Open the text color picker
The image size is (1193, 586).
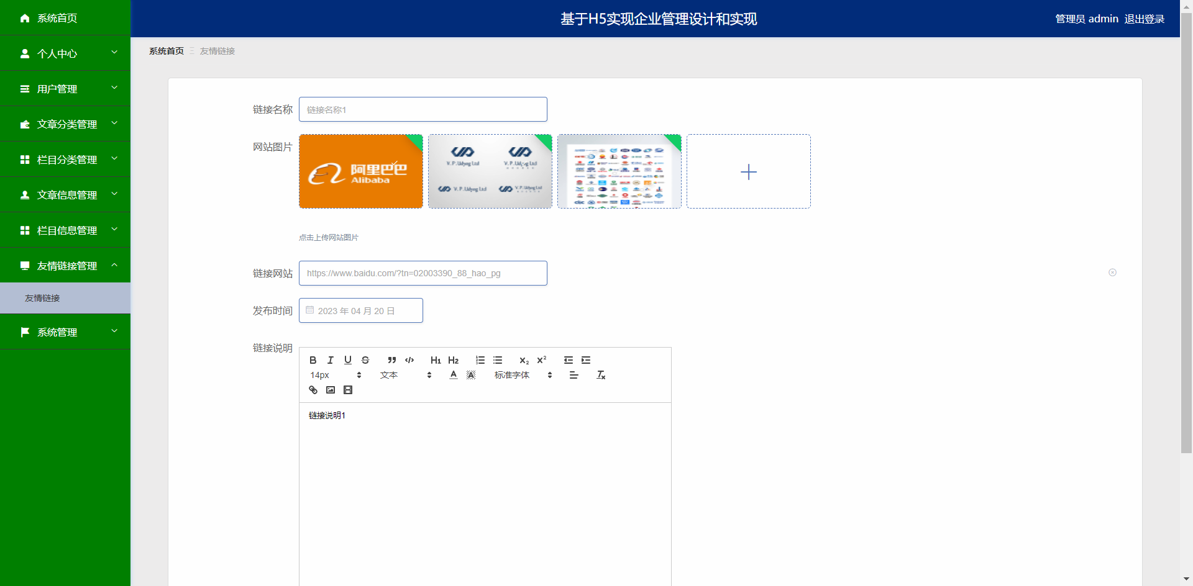pos(454,375)
